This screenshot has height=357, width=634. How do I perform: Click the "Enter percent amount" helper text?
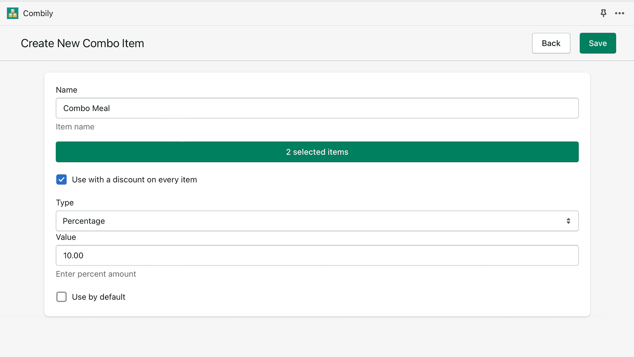(96, 274)
